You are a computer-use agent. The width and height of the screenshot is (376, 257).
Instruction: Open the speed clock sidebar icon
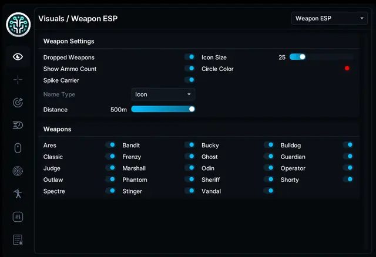pyautogui.click(x=18, y=125)
